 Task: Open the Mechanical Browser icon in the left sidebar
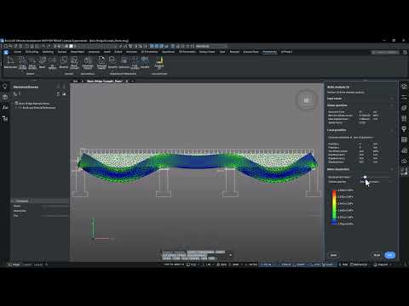[5, 97]
